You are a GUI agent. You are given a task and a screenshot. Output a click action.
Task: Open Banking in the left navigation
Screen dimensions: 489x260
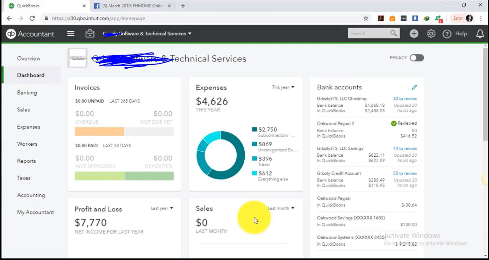[x=27, y=93]
